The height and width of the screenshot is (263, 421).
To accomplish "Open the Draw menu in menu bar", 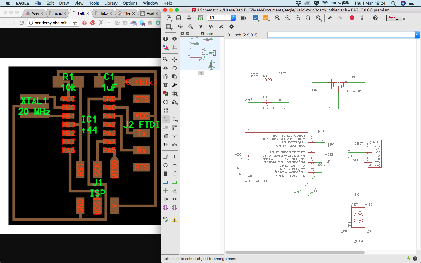I will (64, 3).
